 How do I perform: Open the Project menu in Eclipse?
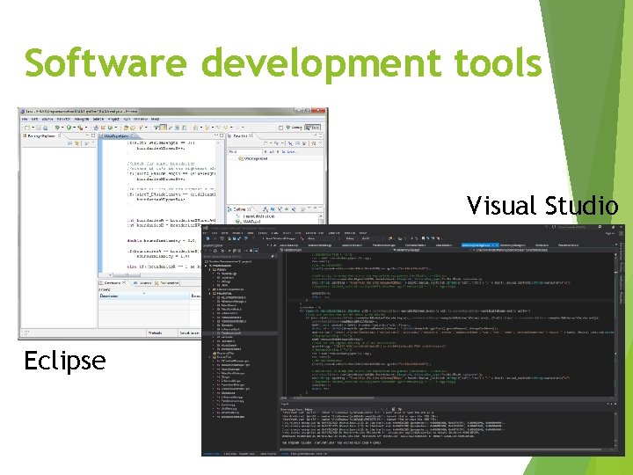(x=113, y=119)
